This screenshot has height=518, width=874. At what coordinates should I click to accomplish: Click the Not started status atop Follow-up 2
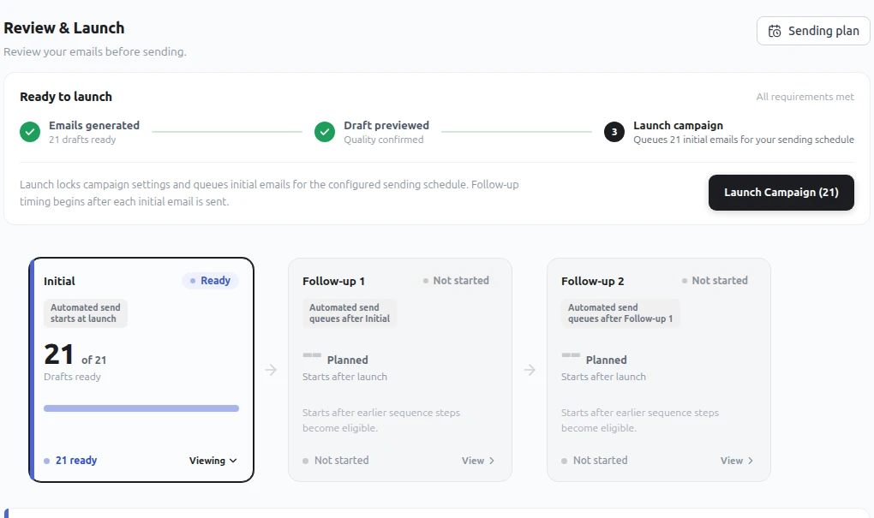(715, 281)
